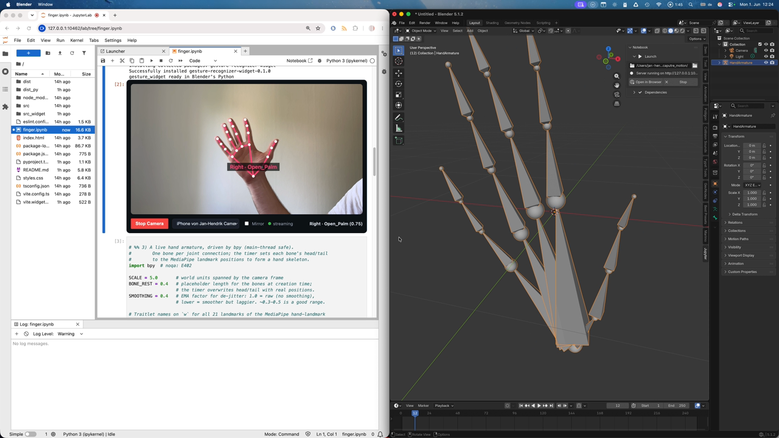Image resolution: width=779 pixels, height=438 pixels.
Task: Toggle the Mirror checkbox in camera widget
Action: pos(246,223)
